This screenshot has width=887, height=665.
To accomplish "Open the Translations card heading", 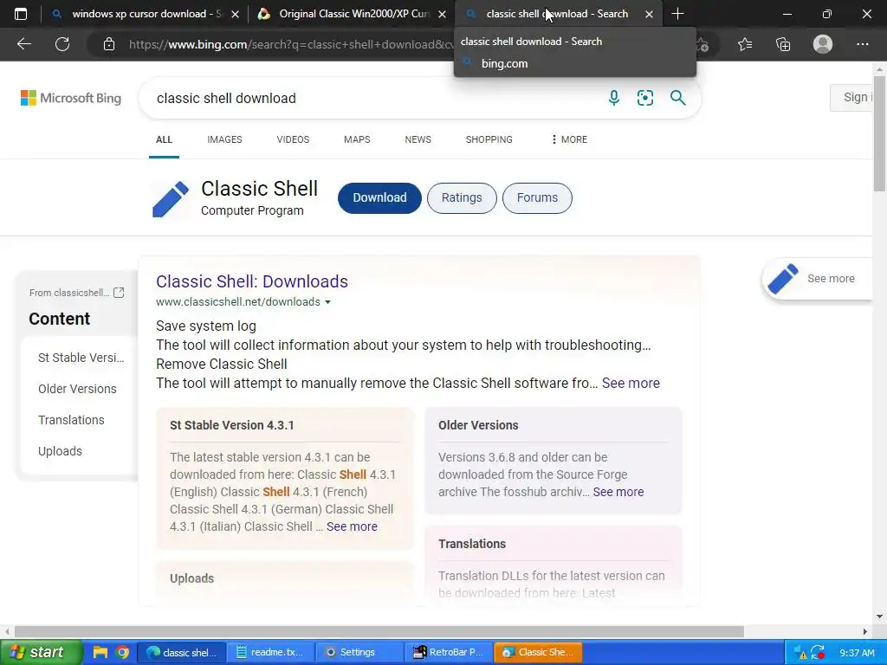I will (472, 544).
